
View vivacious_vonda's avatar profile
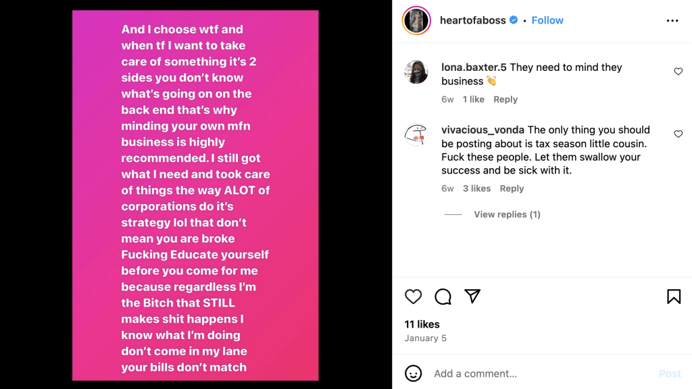pos(416,135)
